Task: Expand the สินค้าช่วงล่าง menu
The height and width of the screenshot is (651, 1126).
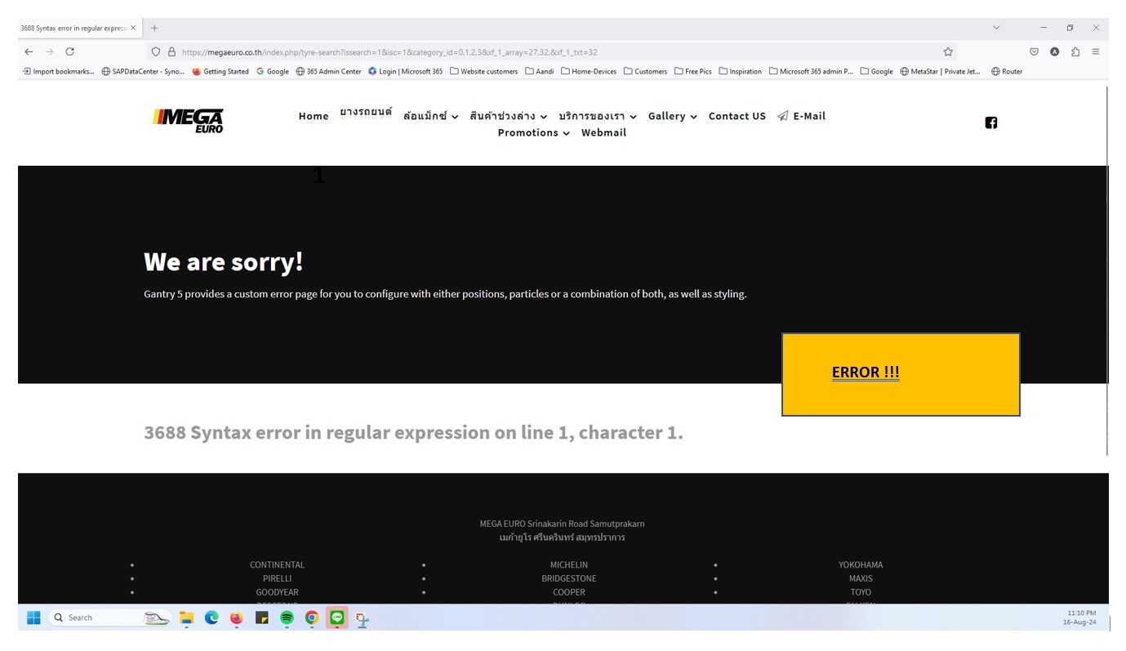Action: (508, 116)
